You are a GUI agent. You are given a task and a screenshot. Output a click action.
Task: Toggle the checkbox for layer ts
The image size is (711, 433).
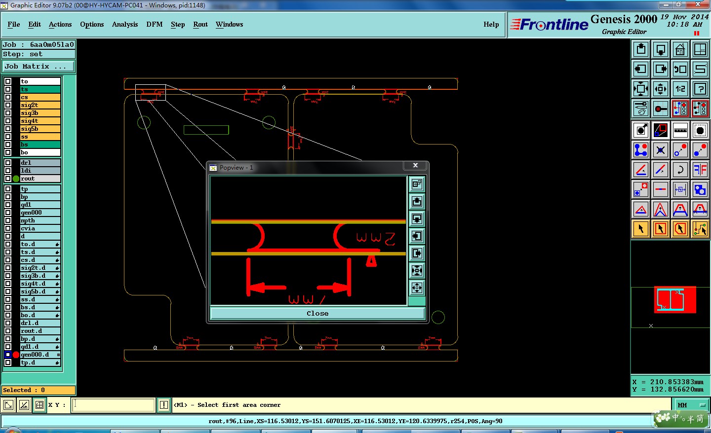[x=8, y=89]
